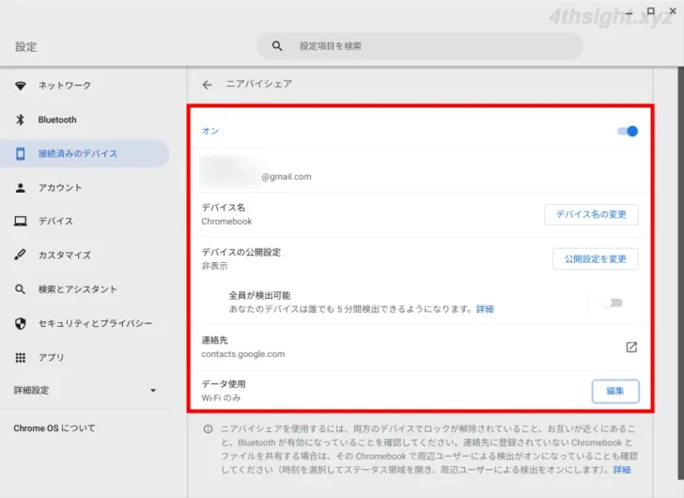Click the 非表示 visibility status text
The image size is (684, 498).
pyautogui.click(x=214, y=266)
